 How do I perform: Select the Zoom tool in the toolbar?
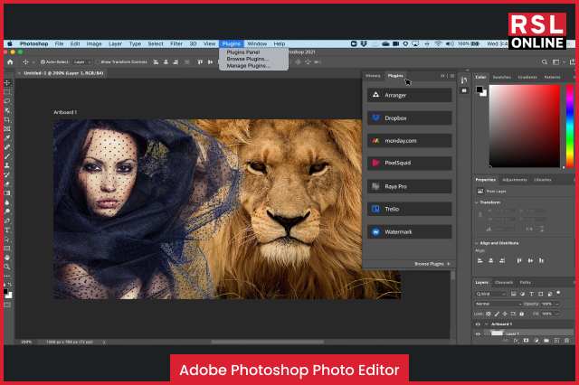[7, 267]
